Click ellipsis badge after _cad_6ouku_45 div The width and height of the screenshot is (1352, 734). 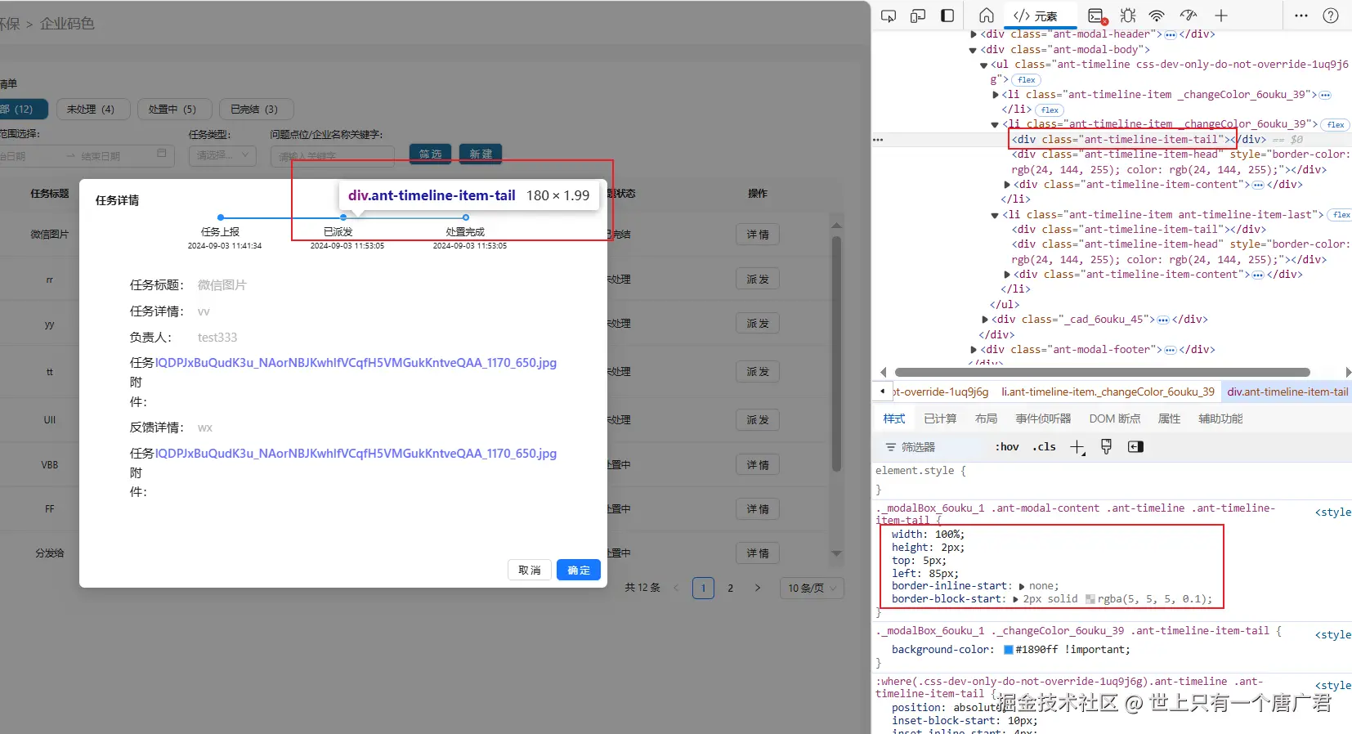coord(1163,320)
